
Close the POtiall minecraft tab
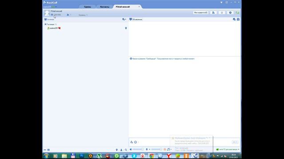(139, 7)
